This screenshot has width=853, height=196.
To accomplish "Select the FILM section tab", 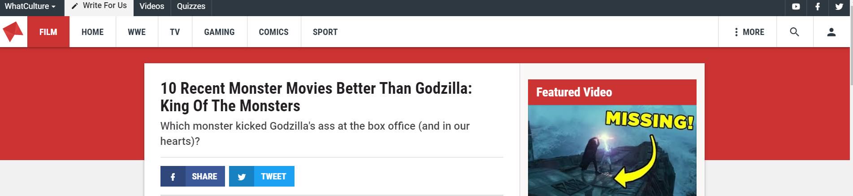I will (48, 32).
